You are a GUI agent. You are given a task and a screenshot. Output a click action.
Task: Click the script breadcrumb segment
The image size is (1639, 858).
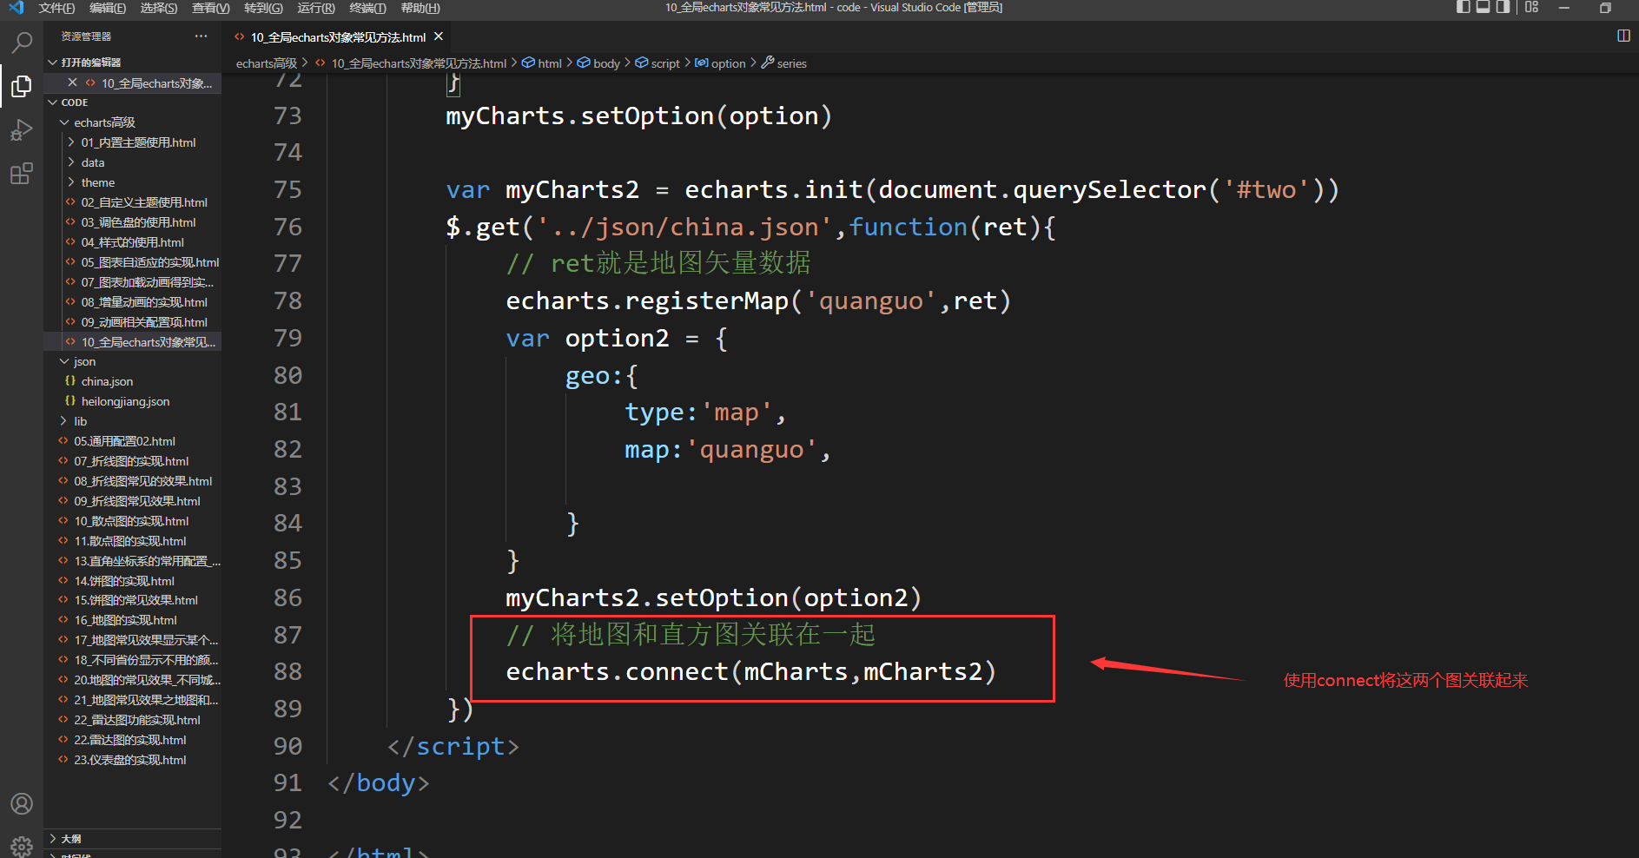click(665, 63)
